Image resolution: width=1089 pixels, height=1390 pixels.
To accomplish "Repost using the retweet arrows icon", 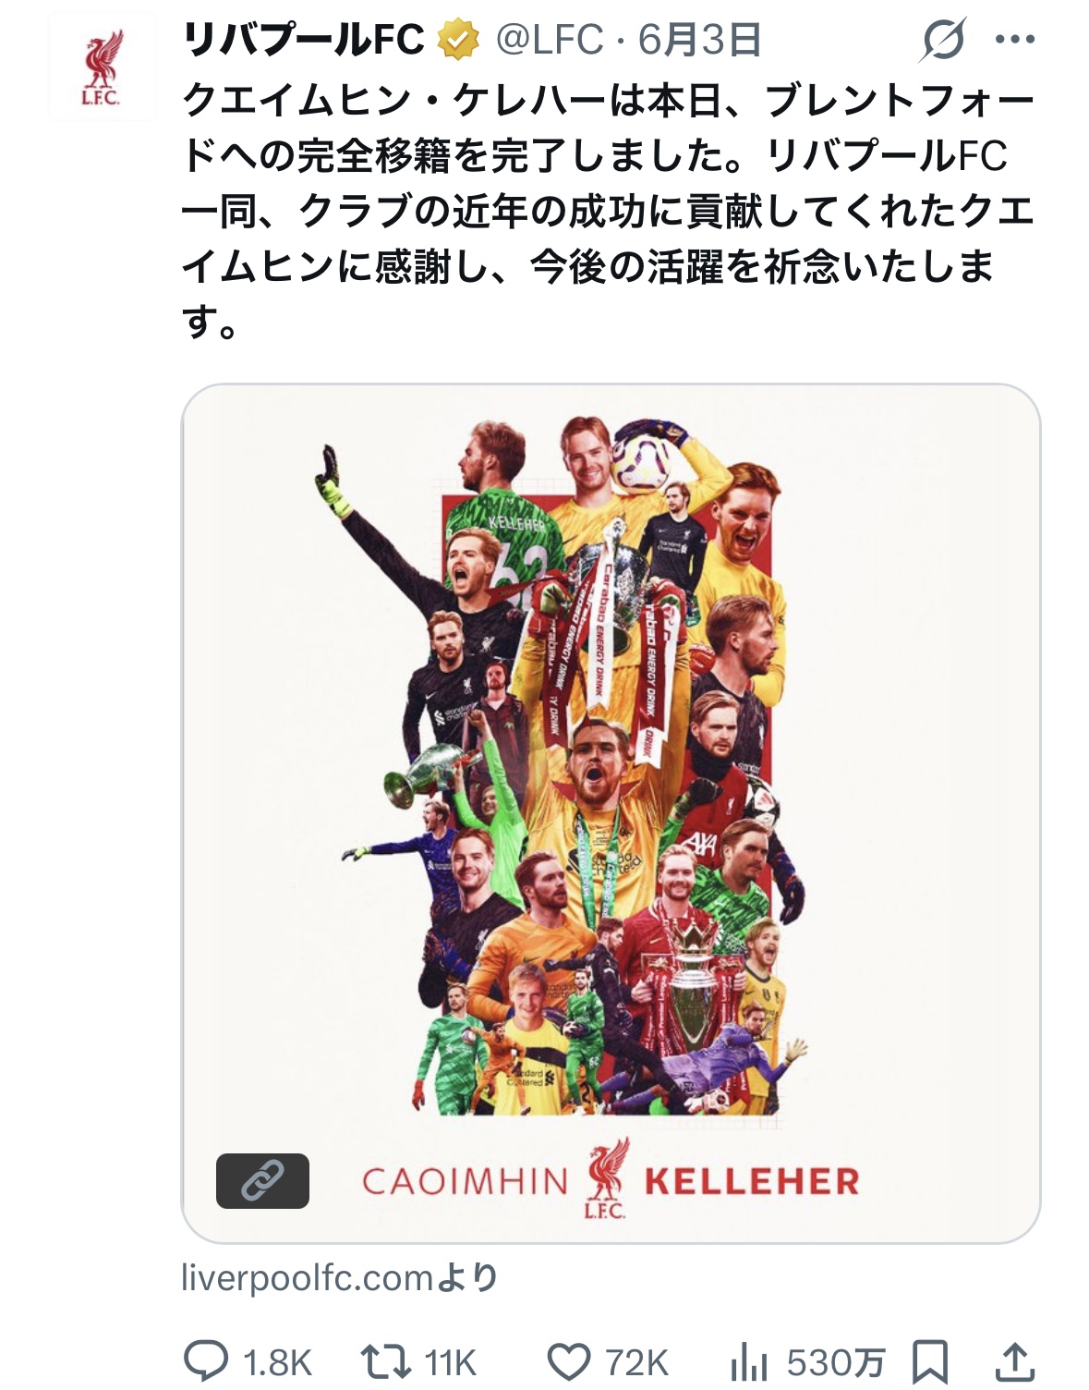I will [x=385, y=1361].
